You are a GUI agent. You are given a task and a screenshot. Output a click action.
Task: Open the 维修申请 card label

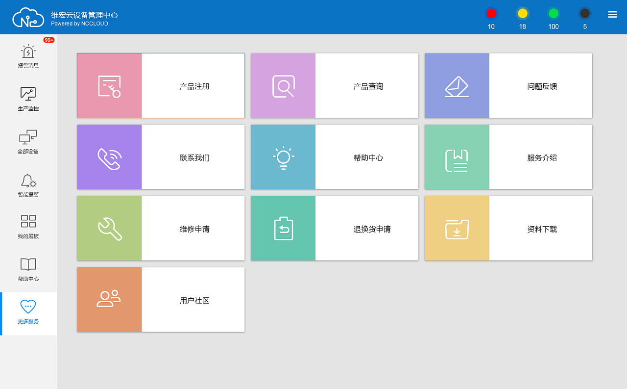[194, 229]
